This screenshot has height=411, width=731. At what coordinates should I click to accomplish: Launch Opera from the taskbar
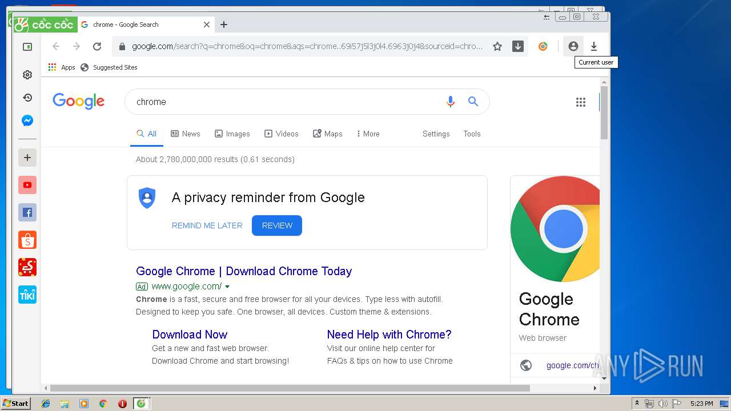tap(122, 404)
